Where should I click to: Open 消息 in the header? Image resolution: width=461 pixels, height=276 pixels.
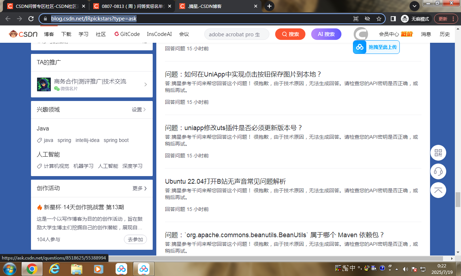(426, 34)
